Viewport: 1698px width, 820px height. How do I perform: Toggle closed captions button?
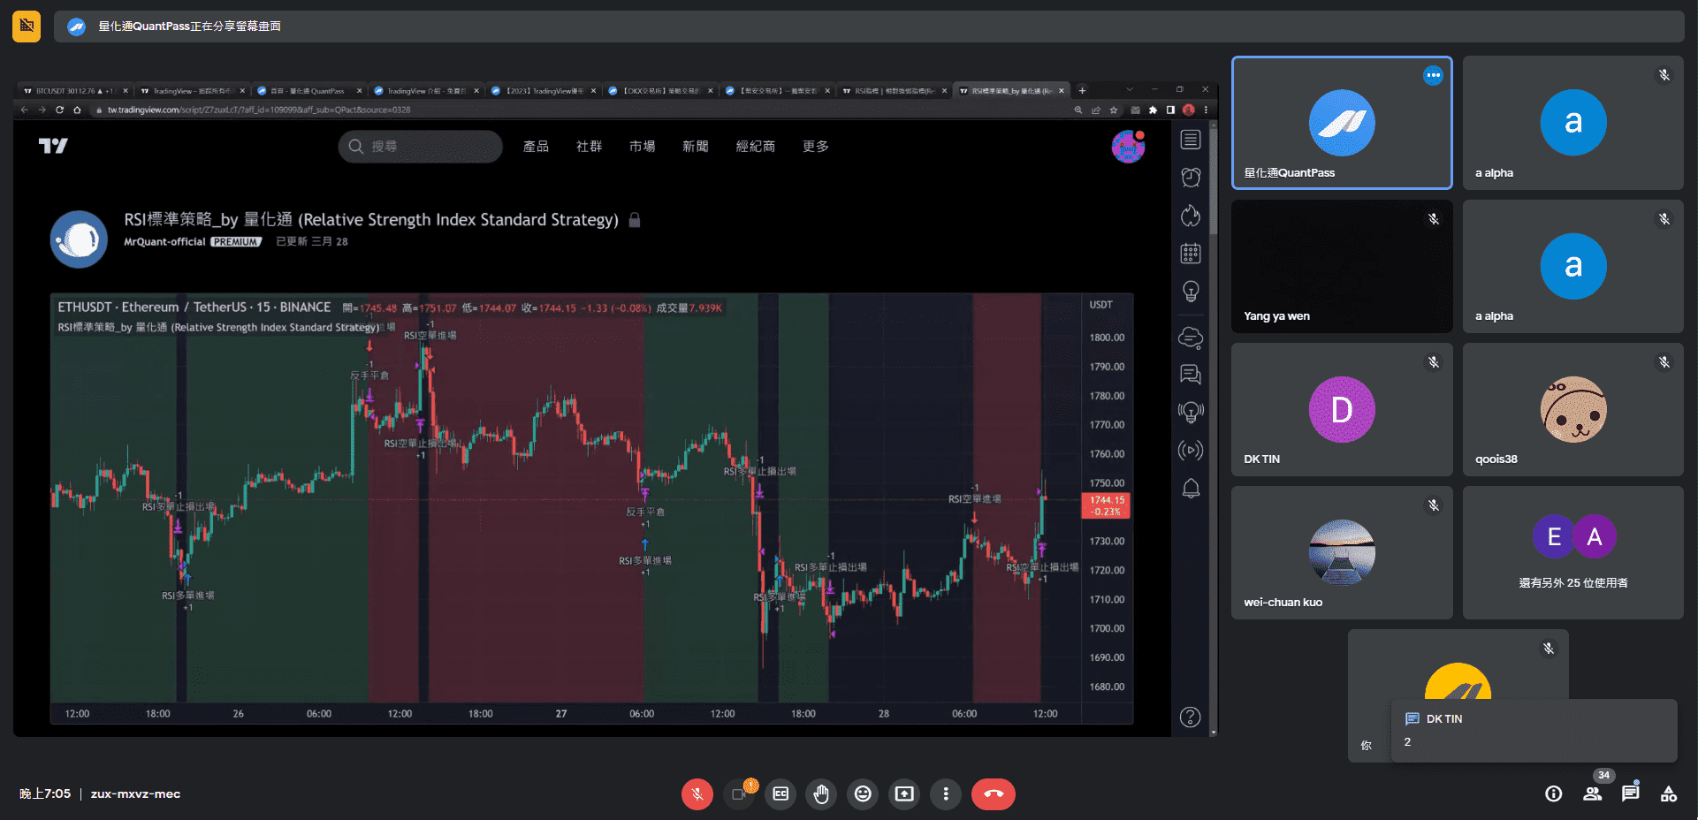click(780, 793)
